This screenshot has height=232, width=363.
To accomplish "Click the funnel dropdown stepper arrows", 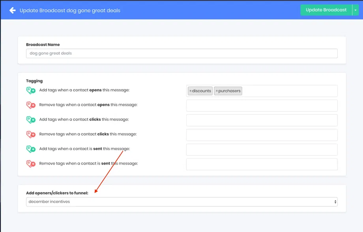I will pyautogui.click(x=335, y=201).
